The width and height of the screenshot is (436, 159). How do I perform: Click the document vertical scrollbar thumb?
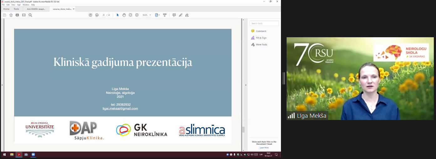tap(243, 129)
